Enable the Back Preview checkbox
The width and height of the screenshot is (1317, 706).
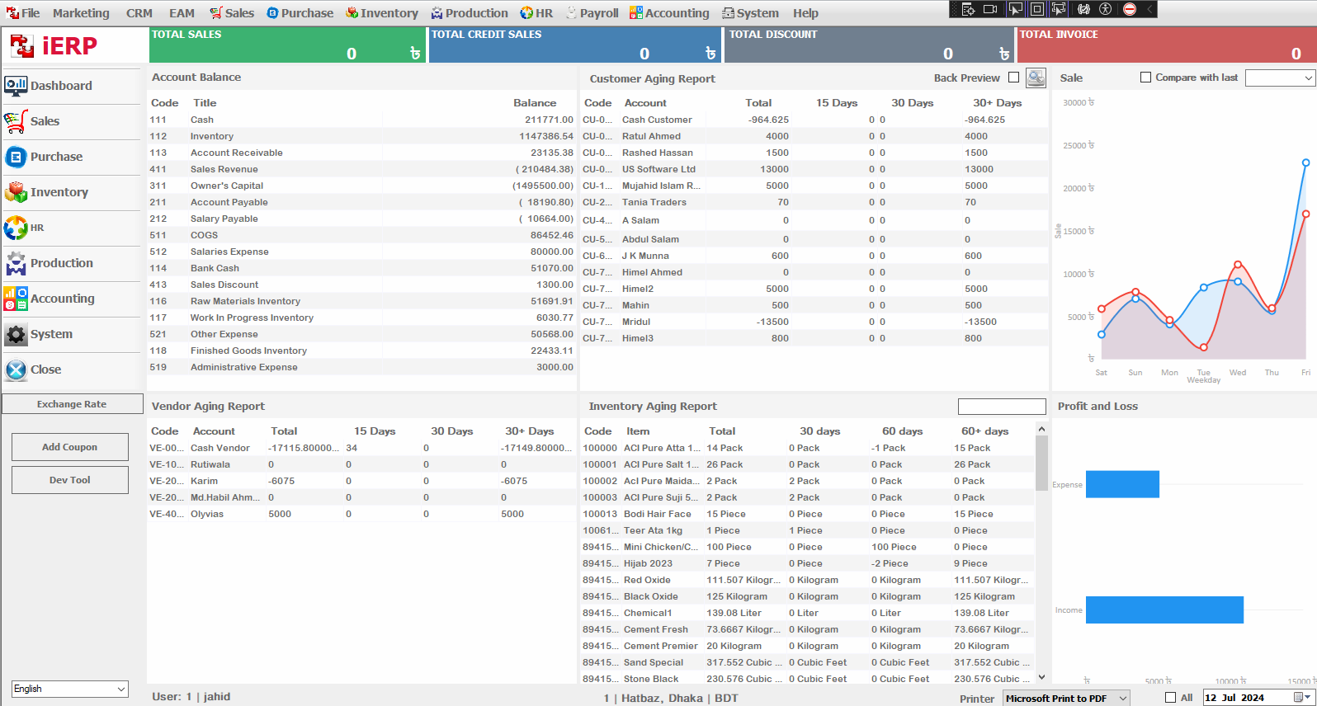[1014, 78]
